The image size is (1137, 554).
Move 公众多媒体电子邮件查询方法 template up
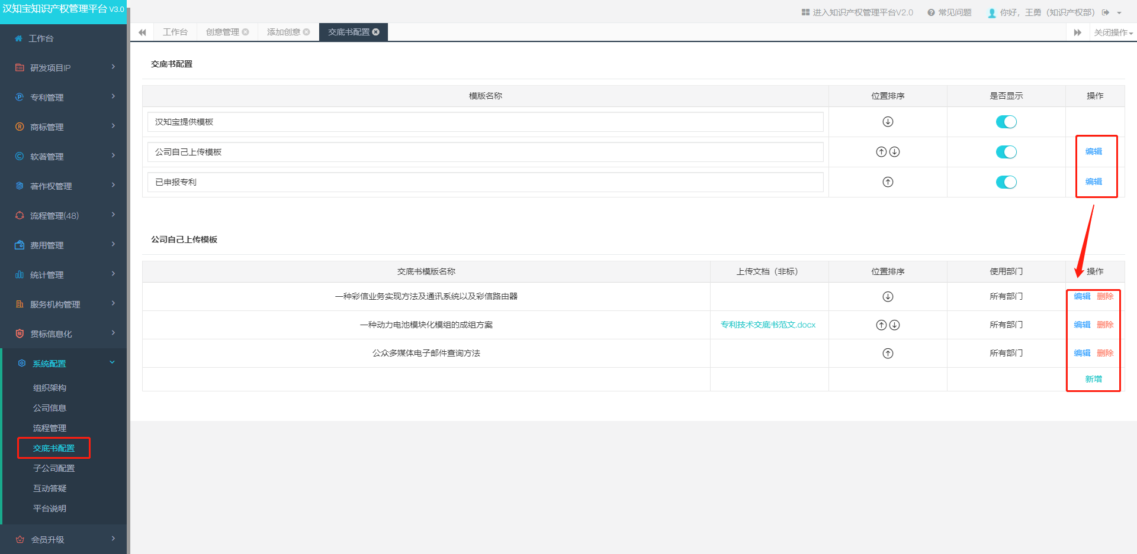(x=888, y=354)
